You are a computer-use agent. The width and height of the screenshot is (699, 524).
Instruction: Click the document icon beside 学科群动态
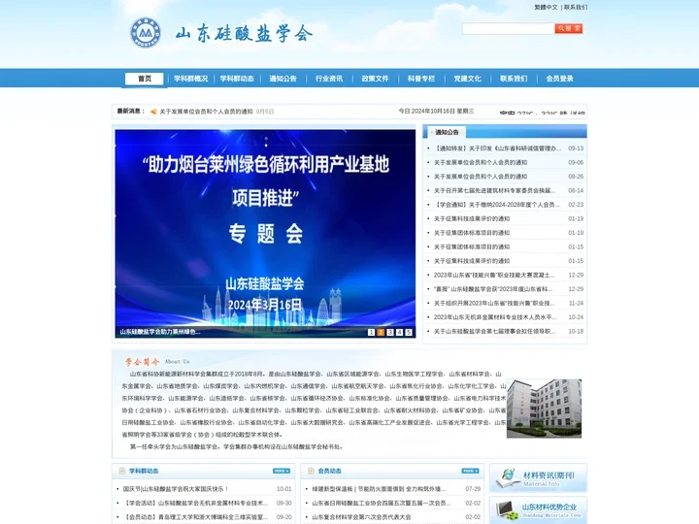tap(122, 471)
